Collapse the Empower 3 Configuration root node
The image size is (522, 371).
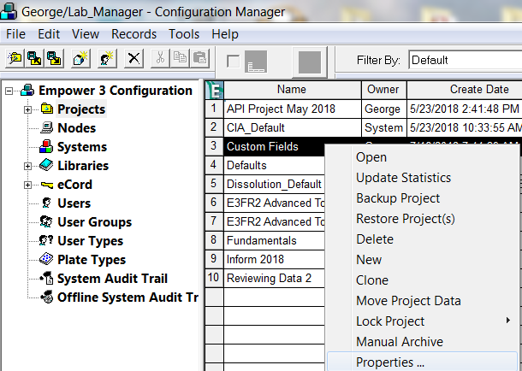(9, 91)
